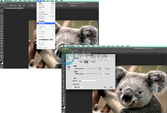Choose 色彩范围 from the Select menu

coord(46,21)
